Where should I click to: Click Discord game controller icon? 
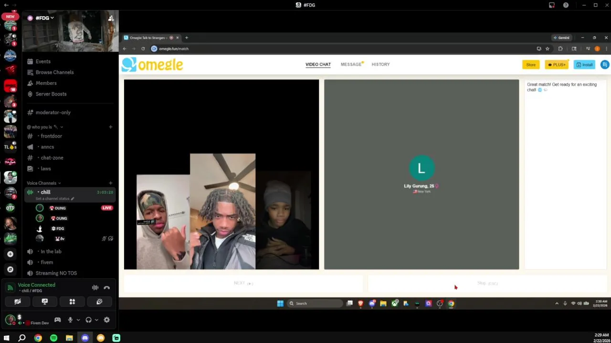pyautogui.click(x=57, y=320)
